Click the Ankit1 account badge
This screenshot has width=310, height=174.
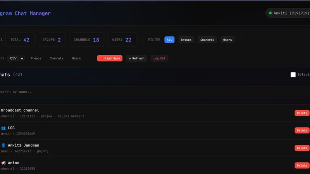(288, 13)
